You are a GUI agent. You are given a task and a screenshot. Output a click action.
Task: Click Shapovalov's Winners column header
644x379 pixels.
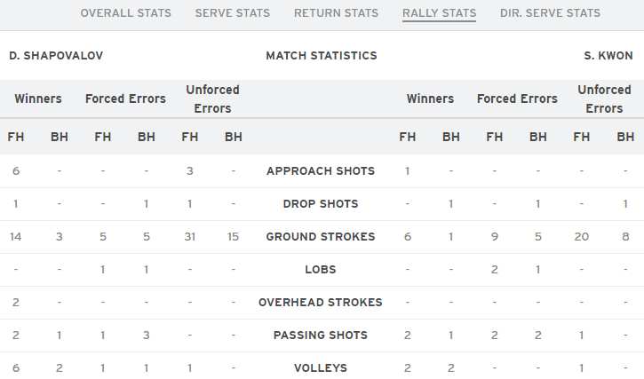[x=38, y=99]
